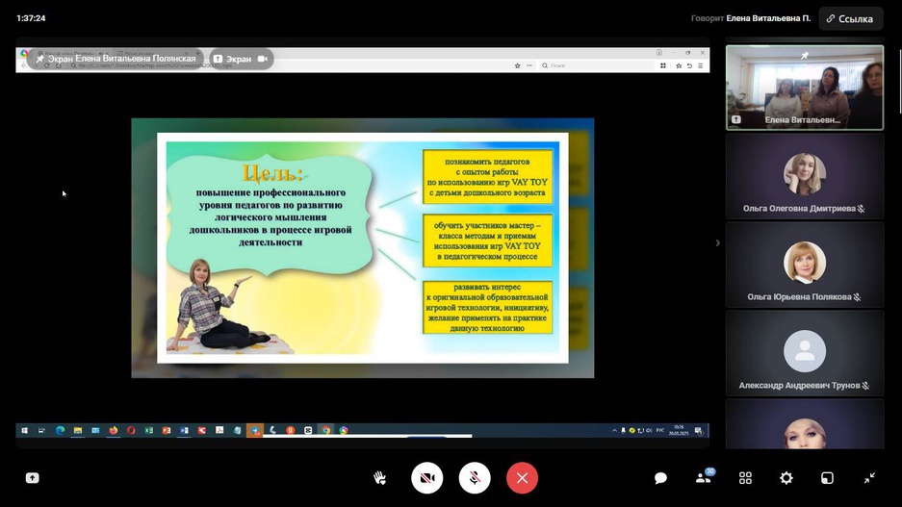The height and width of the screenshot is (507, 902).
Task: Click Говорит Елена Витальевна П. text
Action: 751,18
